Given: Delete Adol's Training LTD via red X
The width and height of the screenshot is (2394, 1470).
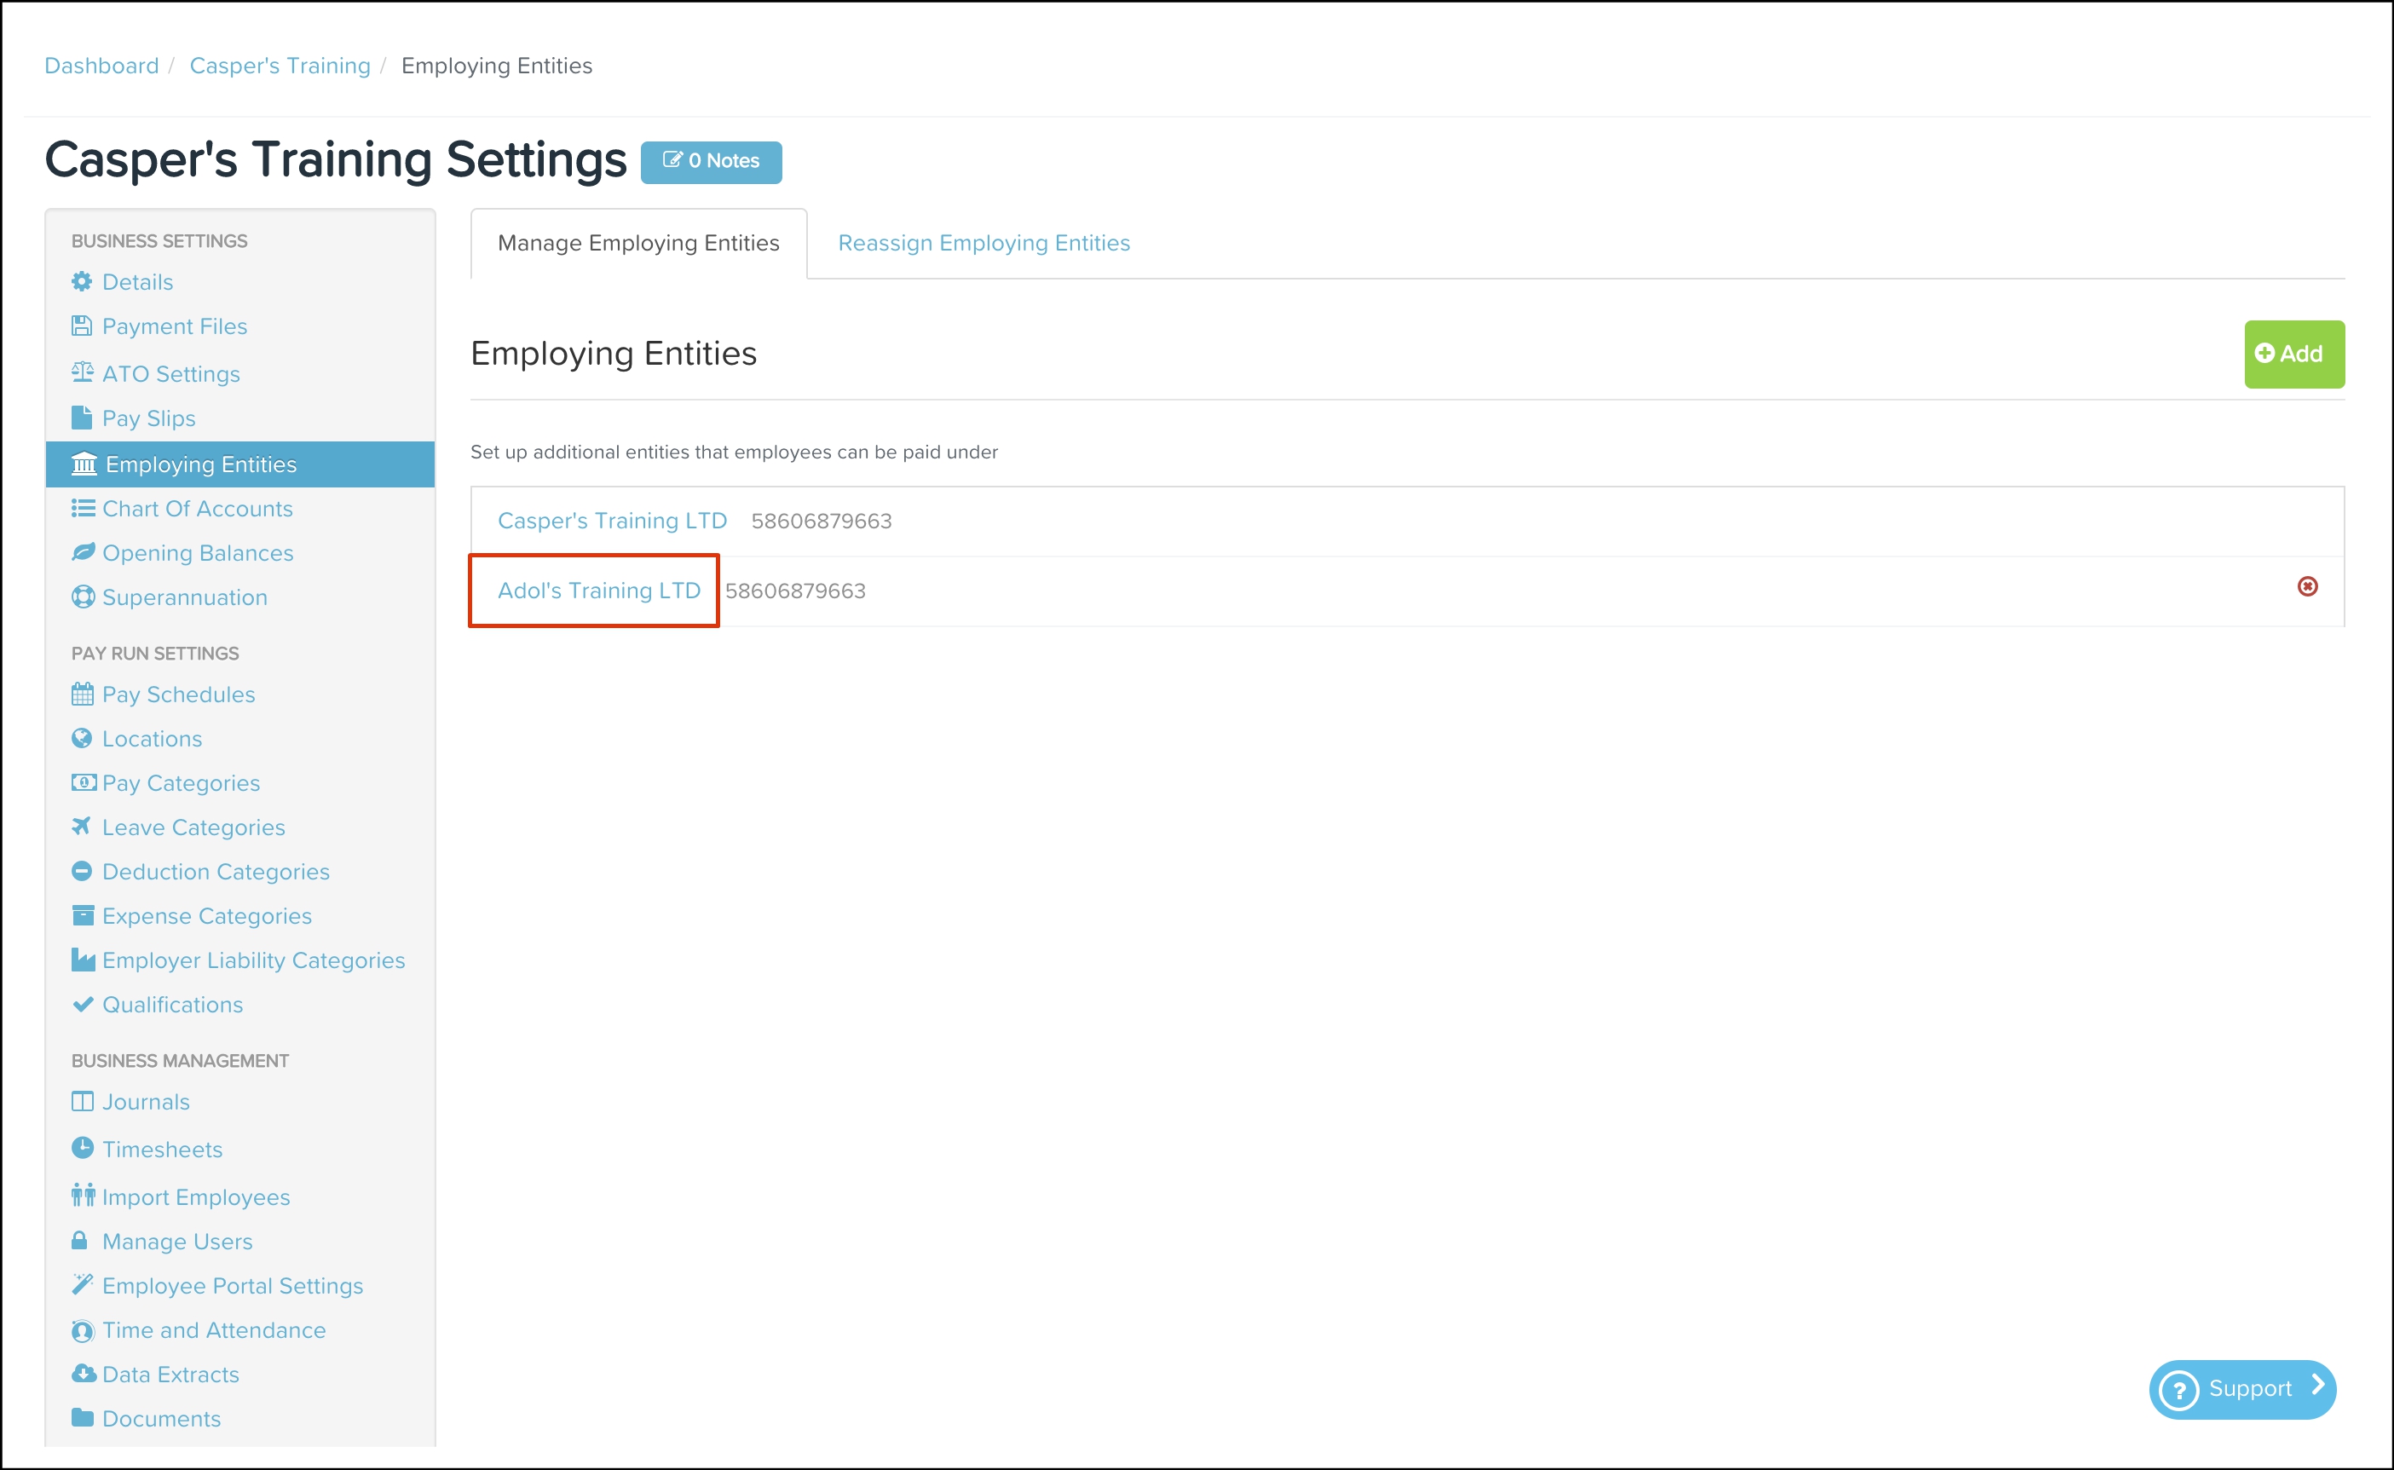Looking at the screenshot, I should coord(2306,586).
